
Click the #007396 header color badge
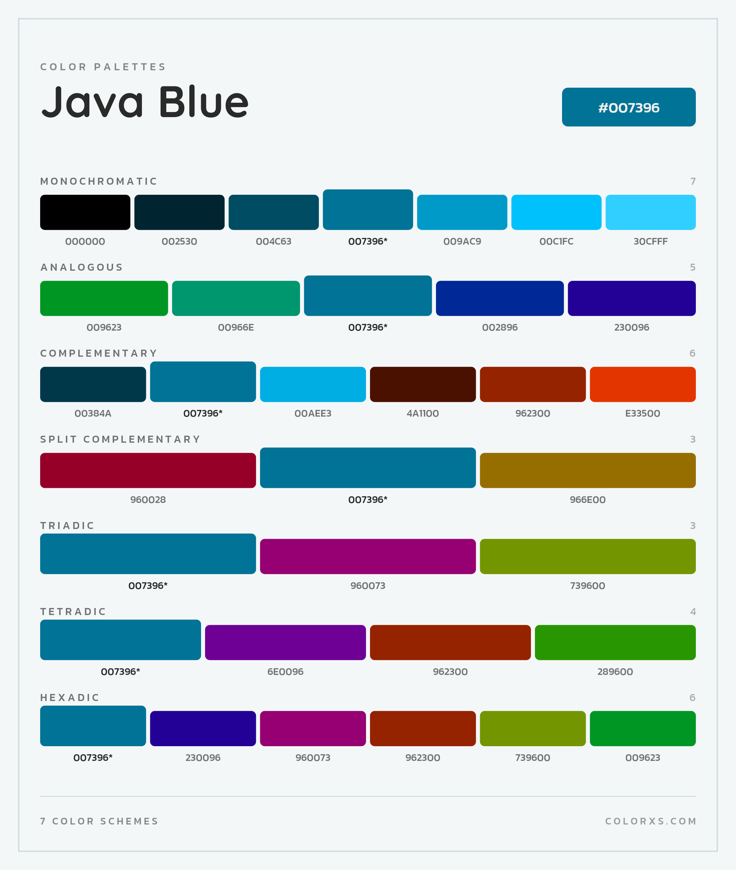628,107
